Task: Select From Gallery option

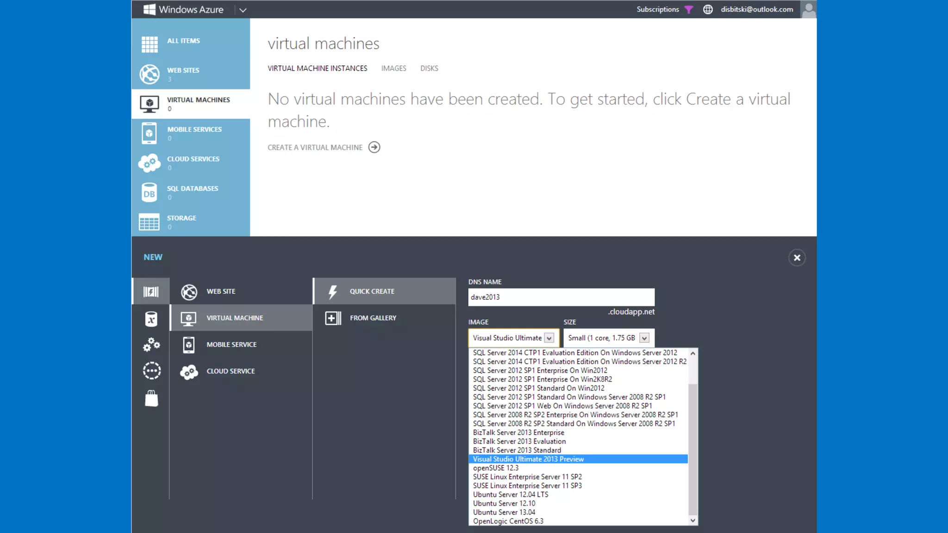Action: pos(373,318)
